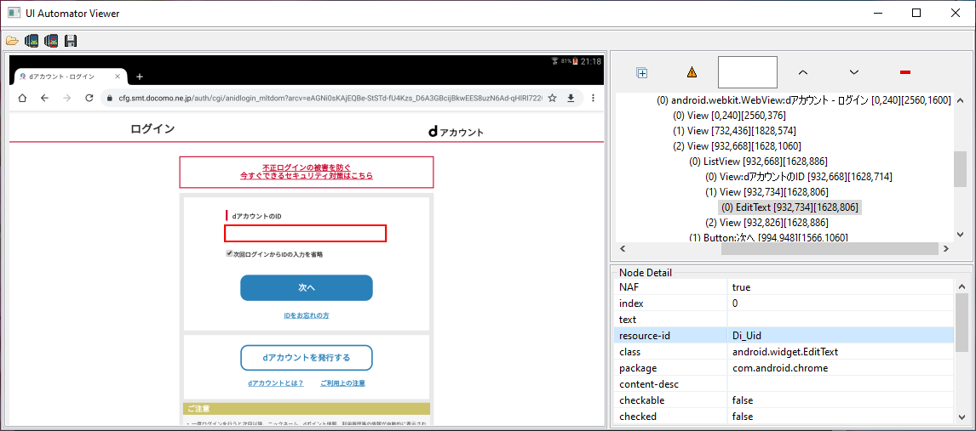Image resolution: width=976 pixels, height=431 pixels.
Task: Click the tree horizontal scrollbar thumb
Action: 830,248
